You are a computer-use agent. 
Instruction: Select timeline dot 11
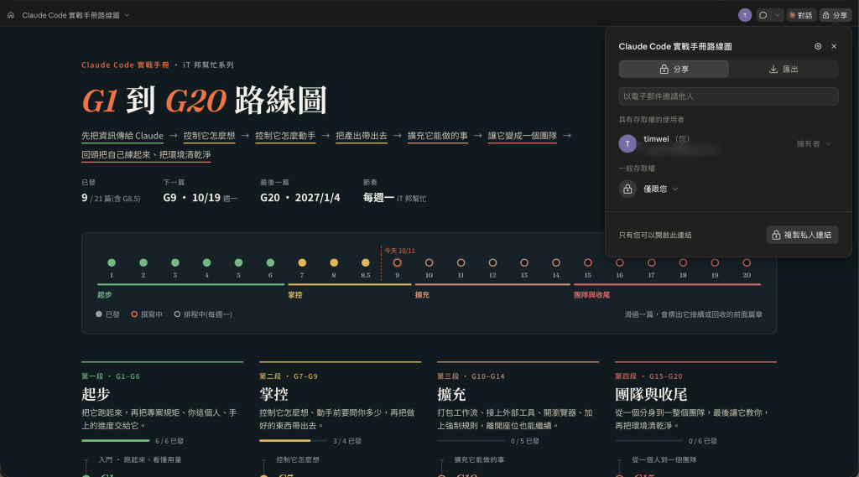461,263
